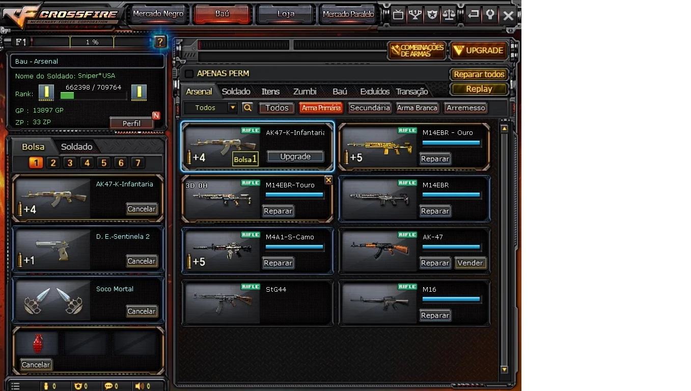Filter by Arma Primária
The height and width of the screenshot is (391, 691).
(321, 108)
